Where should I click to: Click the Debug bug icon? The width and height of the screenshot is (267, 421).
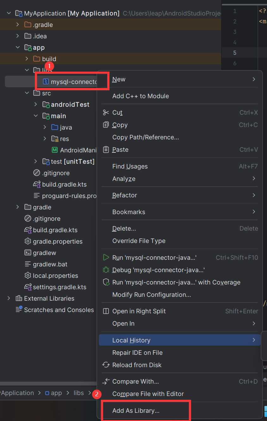(x=106, y=270)
